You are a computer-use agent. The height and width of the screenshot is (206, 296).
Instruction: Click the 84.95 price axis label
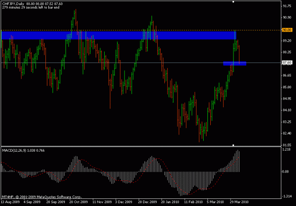pyautogui.click(x=287, y=99)
